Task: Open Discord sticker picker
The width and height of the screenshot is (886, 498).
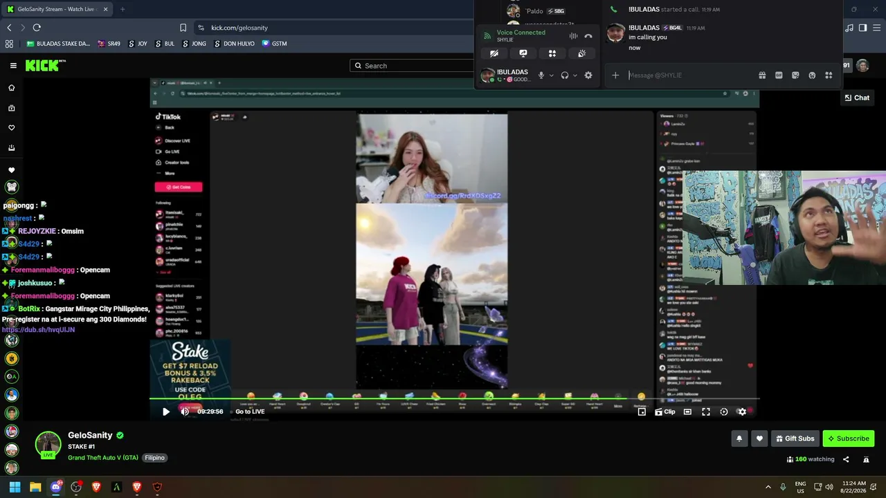Action: pyautogui.click(x=795, y=75)
